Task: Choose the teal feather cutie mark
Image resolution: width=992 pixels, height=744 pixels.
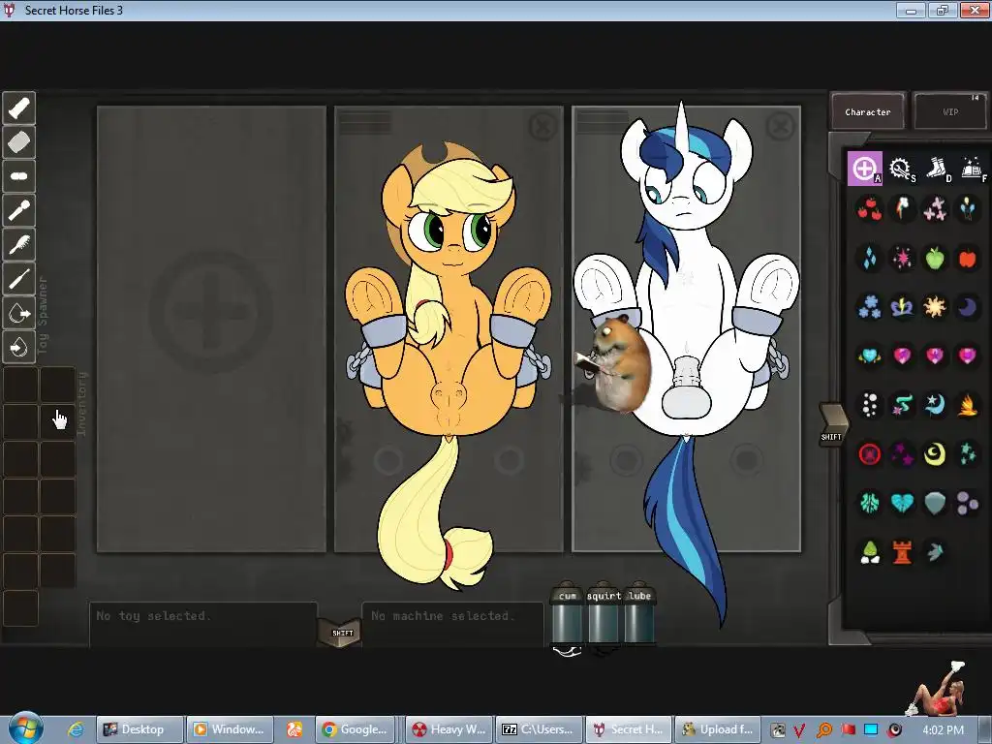Action: (x=935, y=551)
